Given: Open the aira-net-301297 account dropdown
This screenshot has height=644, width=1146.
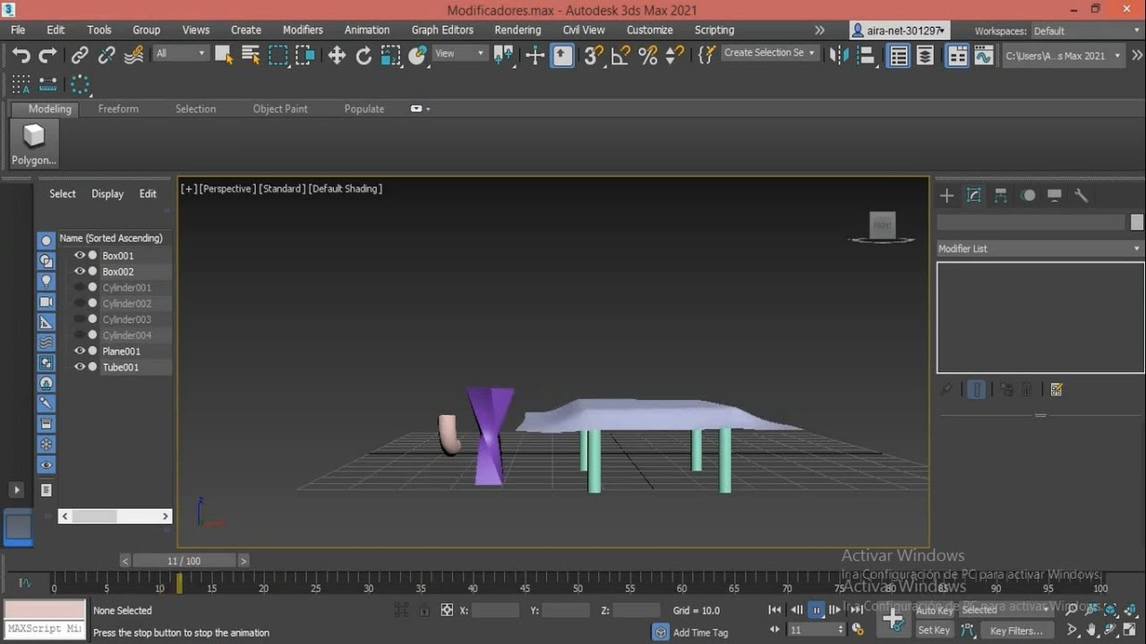Looking at the screenshot, I should 899,30.
